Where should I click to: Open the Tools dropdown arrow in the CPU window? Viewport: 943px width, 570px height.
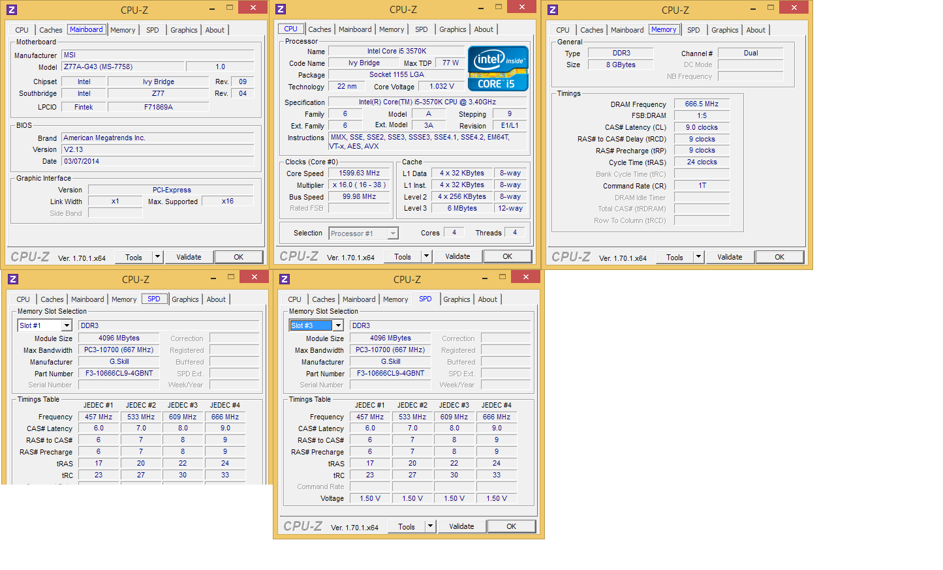pos(426,256)
